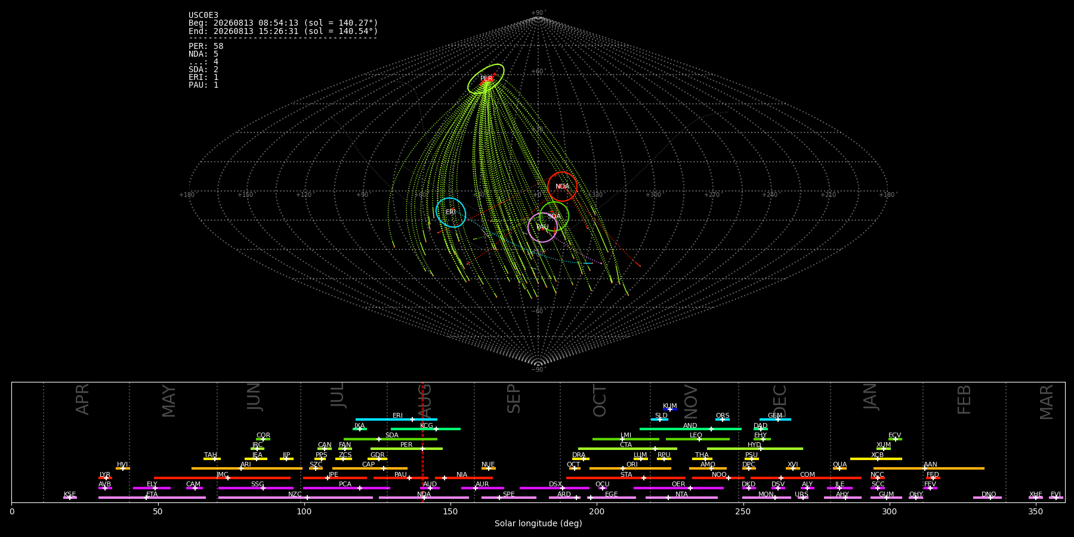Select the ORI shower bar in timeline
The width and height of the screenshot is (1074, 537).
pyautogui.click(x=630, y=468)
